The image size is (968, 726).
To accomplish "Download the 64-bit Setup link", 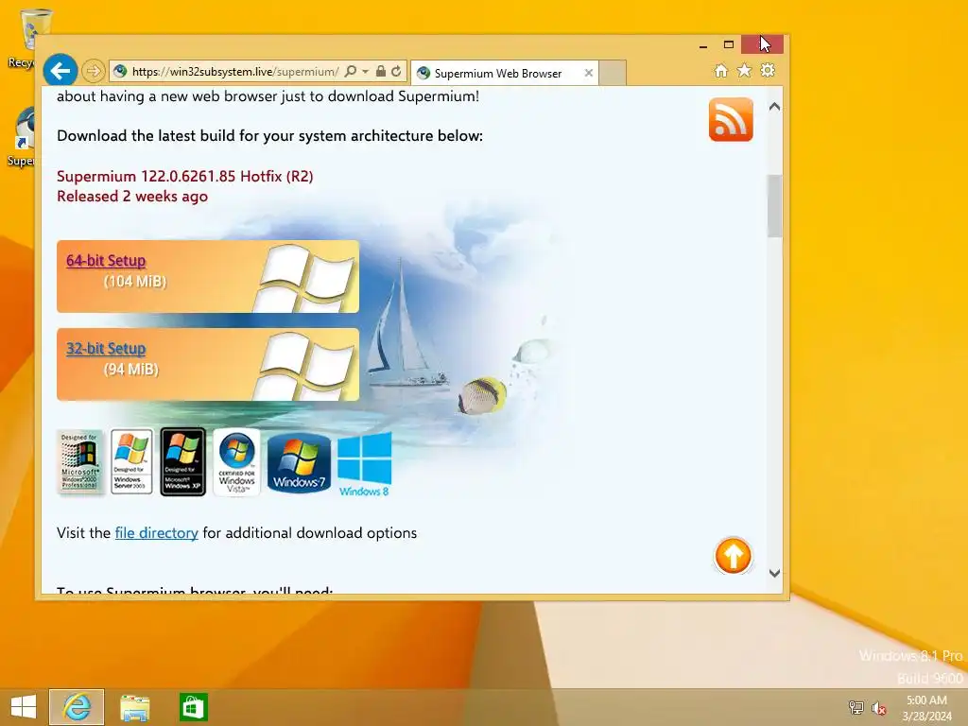I will tap(106, 261).
